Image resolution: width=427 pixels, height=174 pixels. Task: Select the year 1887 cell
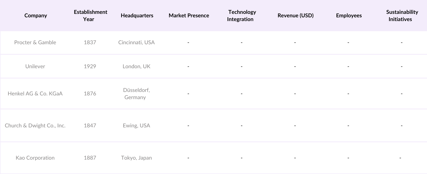click(90, 158)
